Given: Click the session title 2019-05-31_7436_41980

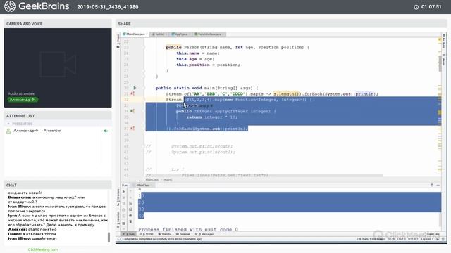Looking at the screenshot, I should pos(108,7).
